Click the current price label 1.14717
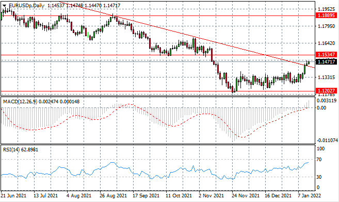This screenshot has height=202, width=339. tap(326, 62)
